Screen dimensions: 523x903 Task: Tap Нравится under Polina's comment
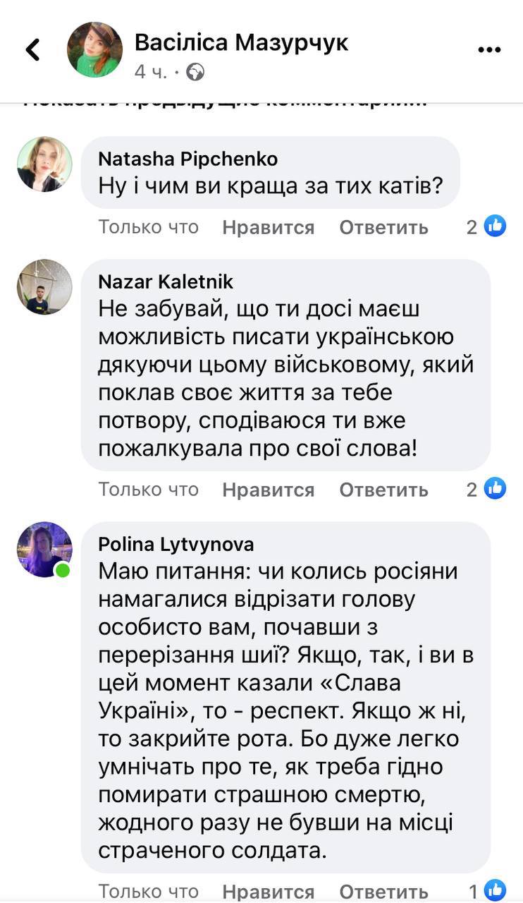point(268,890)
